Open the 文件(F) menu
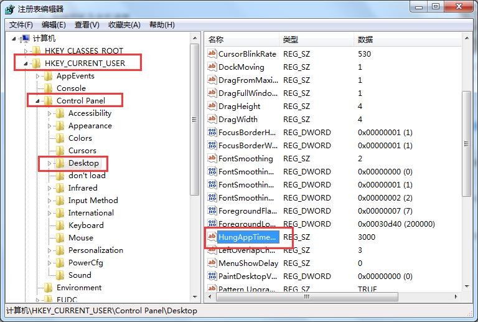 (x=21, y=25)
